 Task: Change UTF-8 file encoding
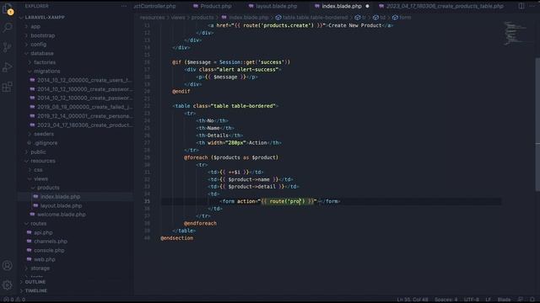click(472, 300)
